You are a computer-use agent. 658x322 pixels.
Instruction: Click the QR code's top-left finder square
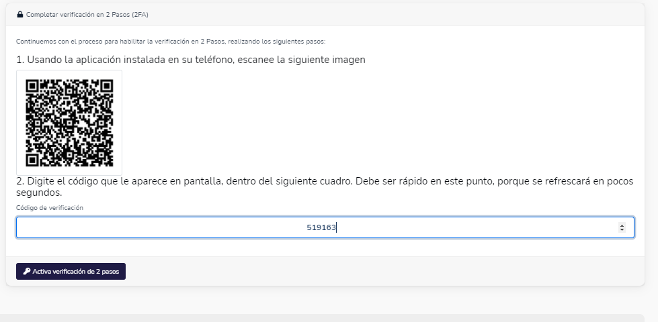pos(32,86)
